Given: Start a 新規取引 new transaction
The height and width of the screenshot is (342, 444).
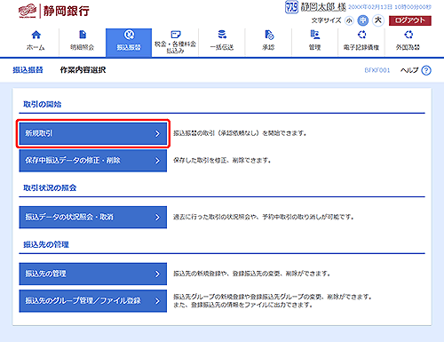Looking at the screenshot, I should pos(93,133).
